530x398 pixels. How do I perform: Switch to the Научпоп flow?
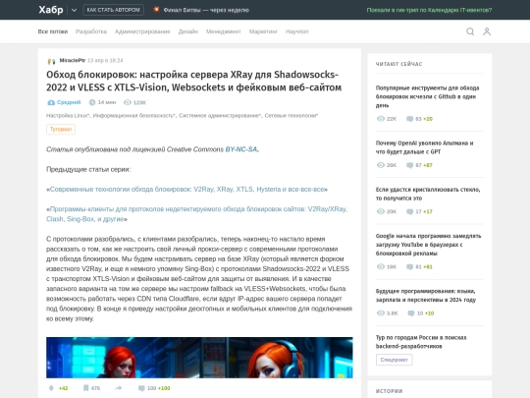tap(296, 31)
